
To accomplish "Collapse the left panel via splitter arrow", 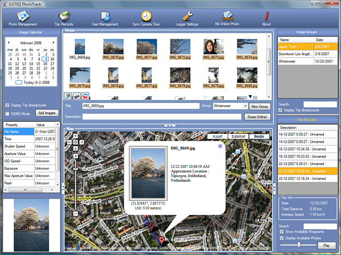I will [x=63, y=188].
